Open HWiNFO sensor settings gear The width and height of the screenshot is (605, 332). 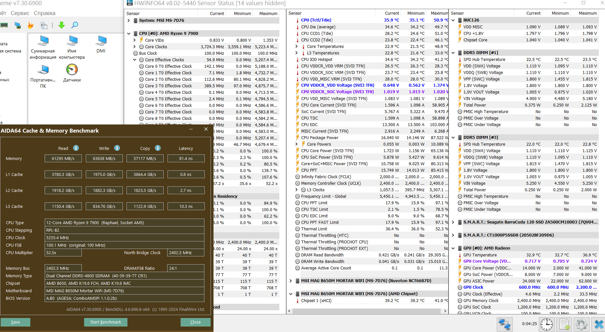[581, 324]
